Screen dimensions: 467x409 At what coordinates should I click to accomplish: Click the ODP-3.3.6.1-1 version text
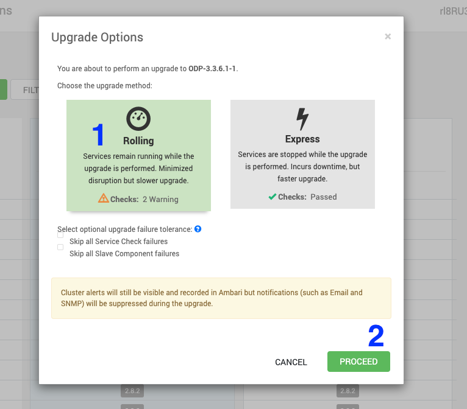click(x=212, y=69)
